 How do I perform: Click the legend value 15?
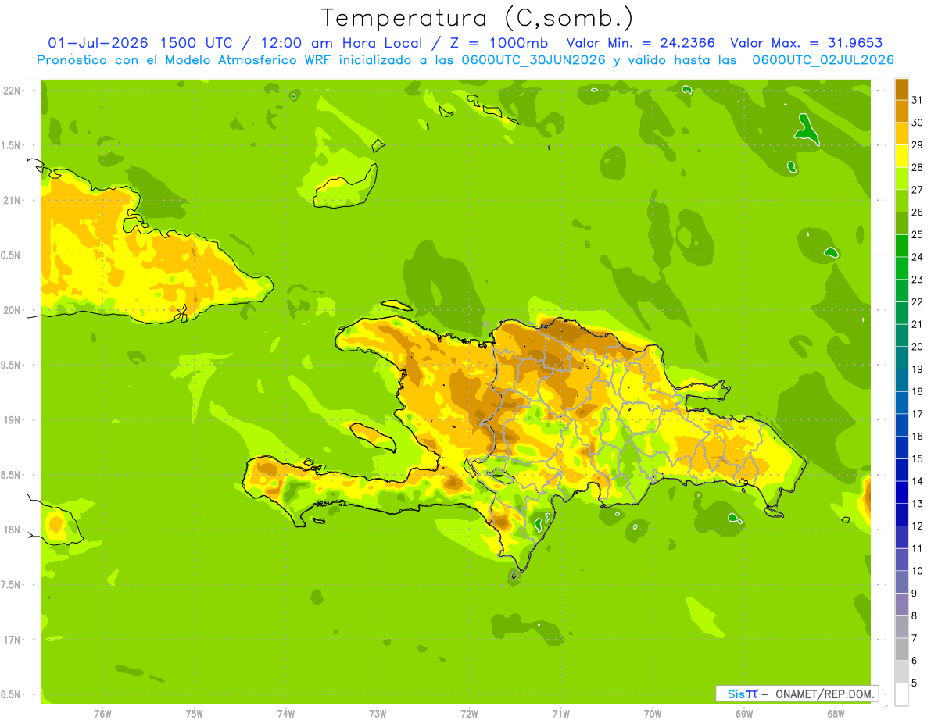pos(918,458)
